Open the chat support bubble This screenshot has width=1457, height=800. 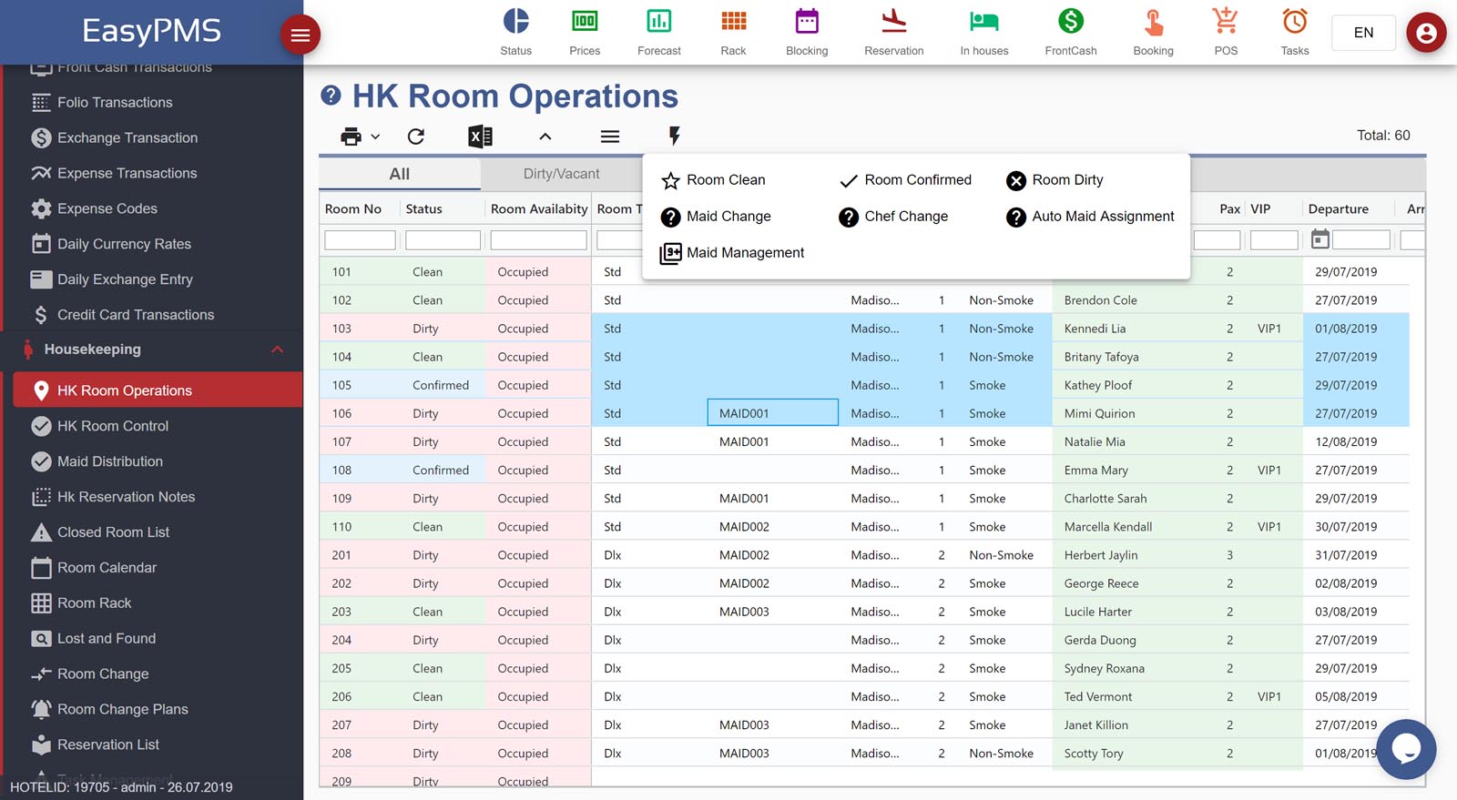[1406, 749]
